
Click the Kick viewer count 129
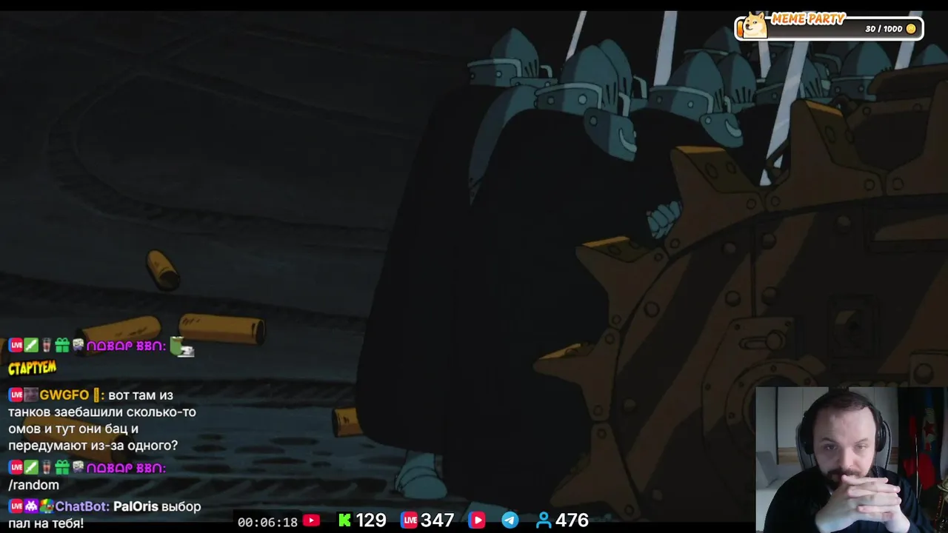click(x=370, y=520)
